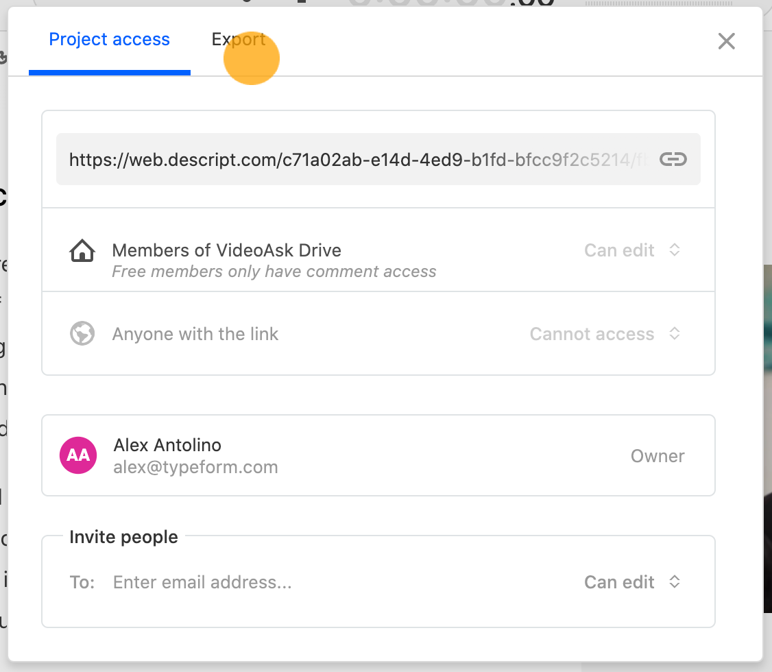Click the Anyone with the link row
Image resolution: width=772 pixels, height=672 pixels.
pos(378,334)
